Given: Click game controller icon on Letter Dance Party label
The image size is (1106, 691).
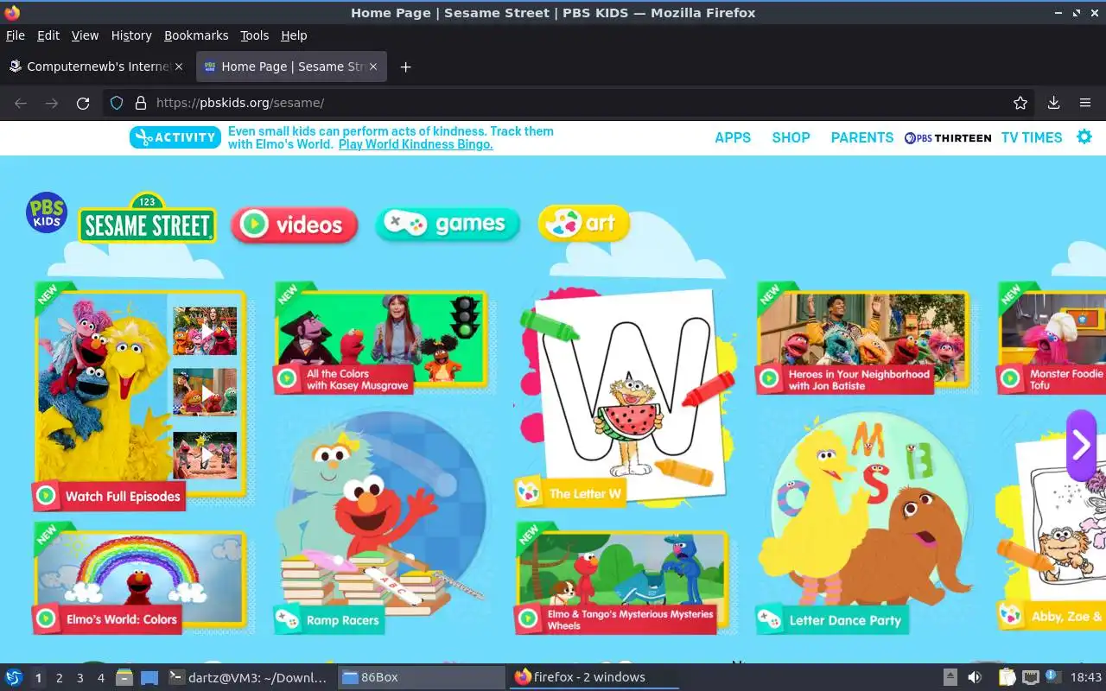Looking at the screenshot, I should point(769,619).
